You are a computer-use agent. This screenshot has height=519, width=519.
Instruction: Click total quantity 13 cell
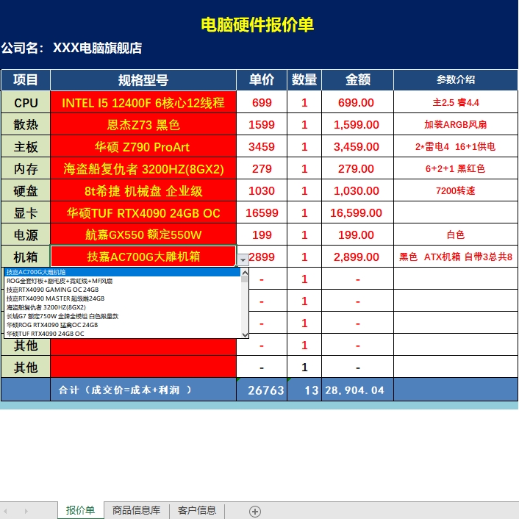(304, 390)
